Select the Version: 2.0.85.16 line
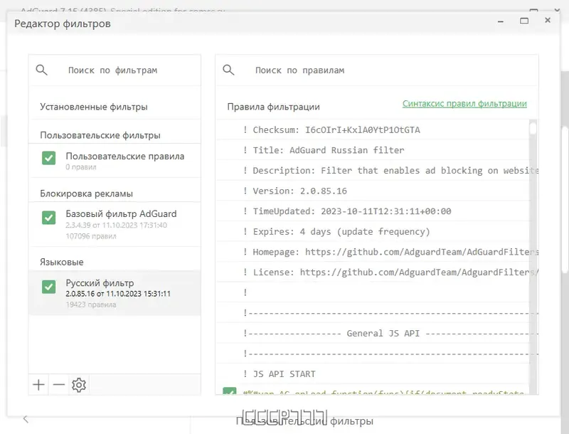Image resolution: width=569 pixels, height=434 pixels. tap(373, 191)
